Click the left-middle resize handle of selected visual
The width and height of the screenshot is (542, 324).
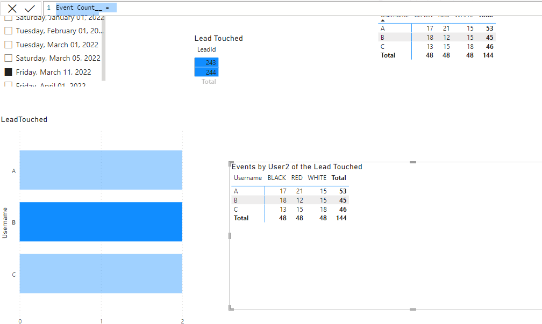pyautogui.click(x=230, y=235)
